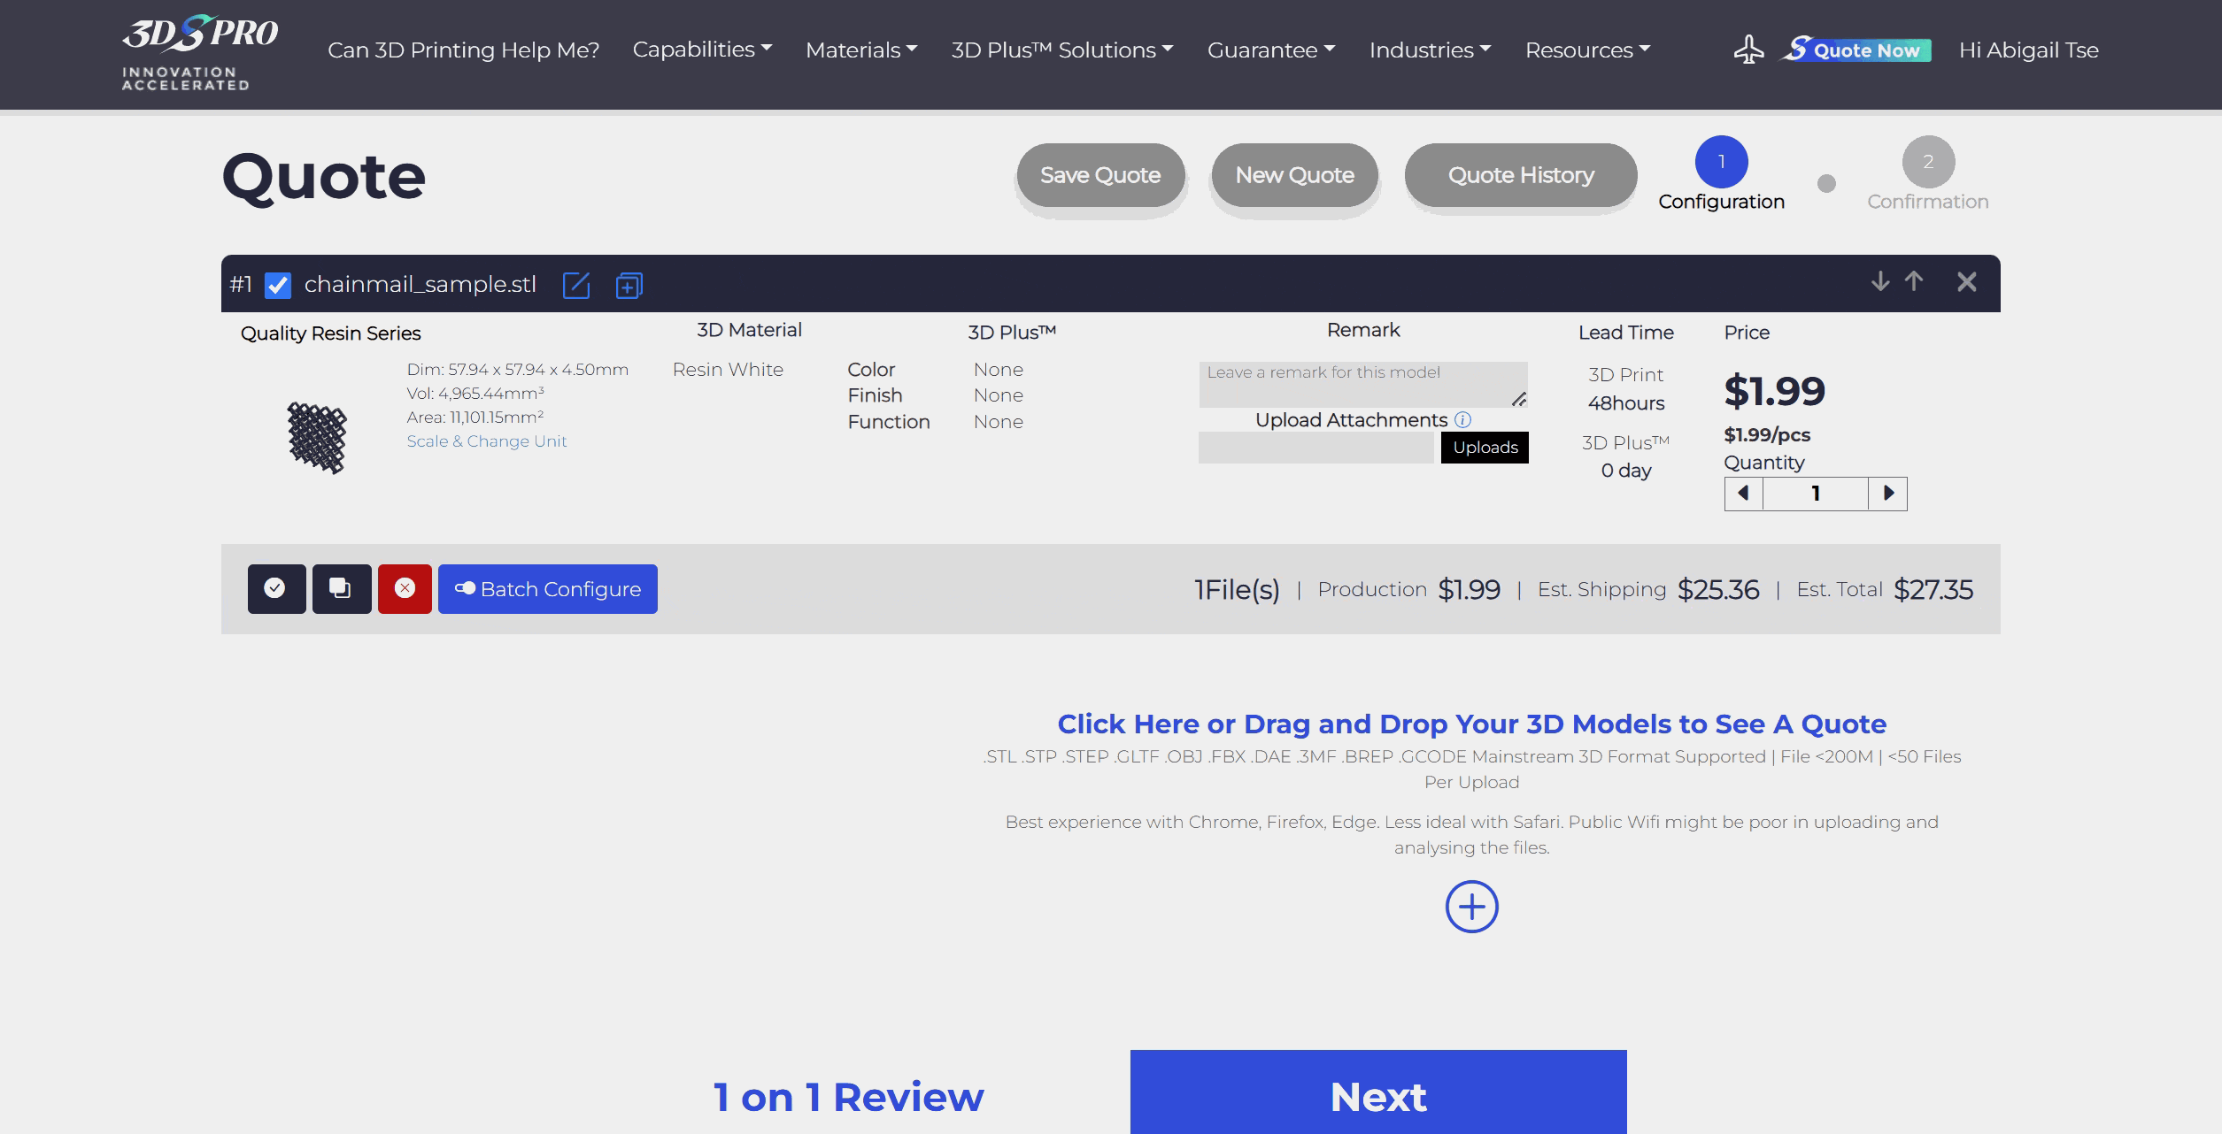Expand the Capabilities dropdown menu
The height and width of the screenshot is (1134, 2222).
point(702,50)
